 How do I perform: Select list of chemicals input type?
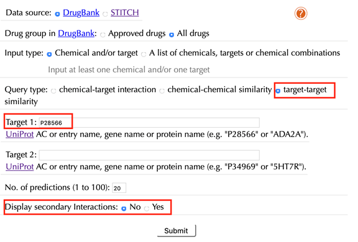144,54
